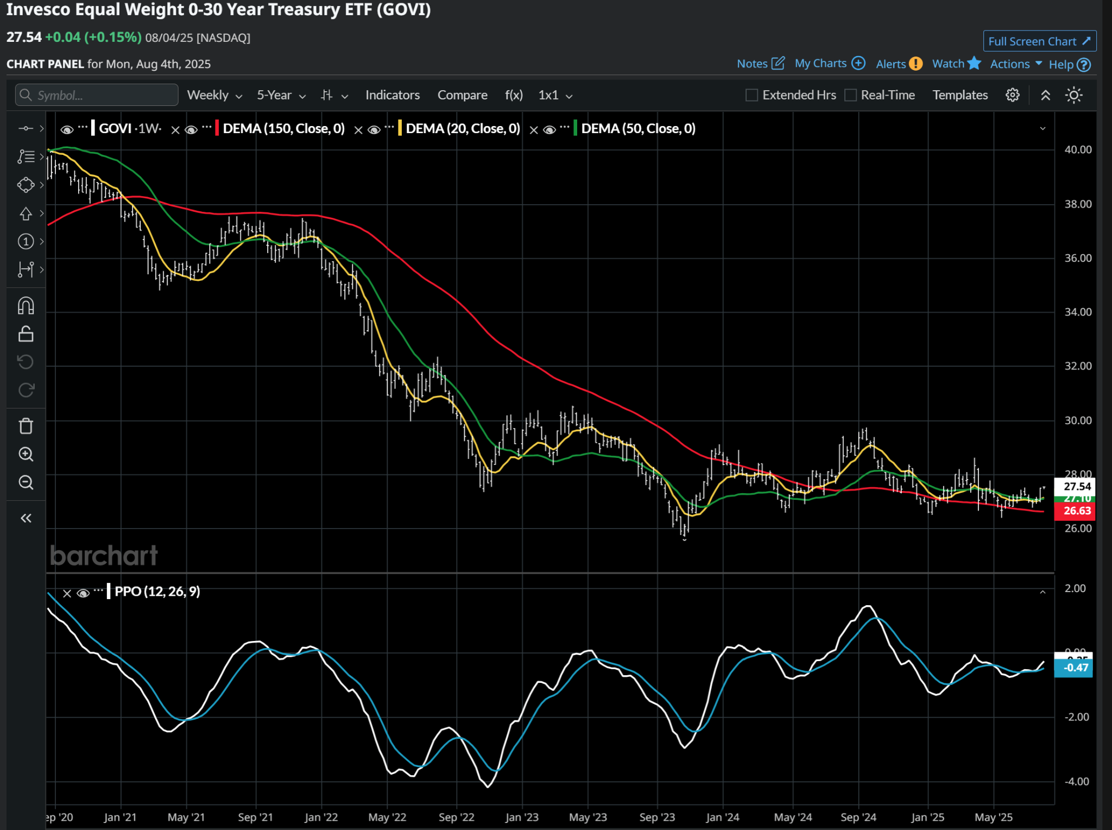The image size is (1112, 830).
Task: Click the Help question mark icon
Action: point(1084,65)
